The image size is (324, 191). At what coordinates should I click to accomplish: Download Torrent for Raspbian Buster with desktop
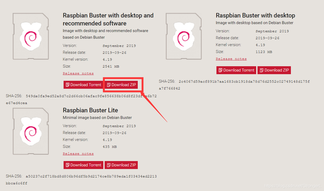[236, 70]
